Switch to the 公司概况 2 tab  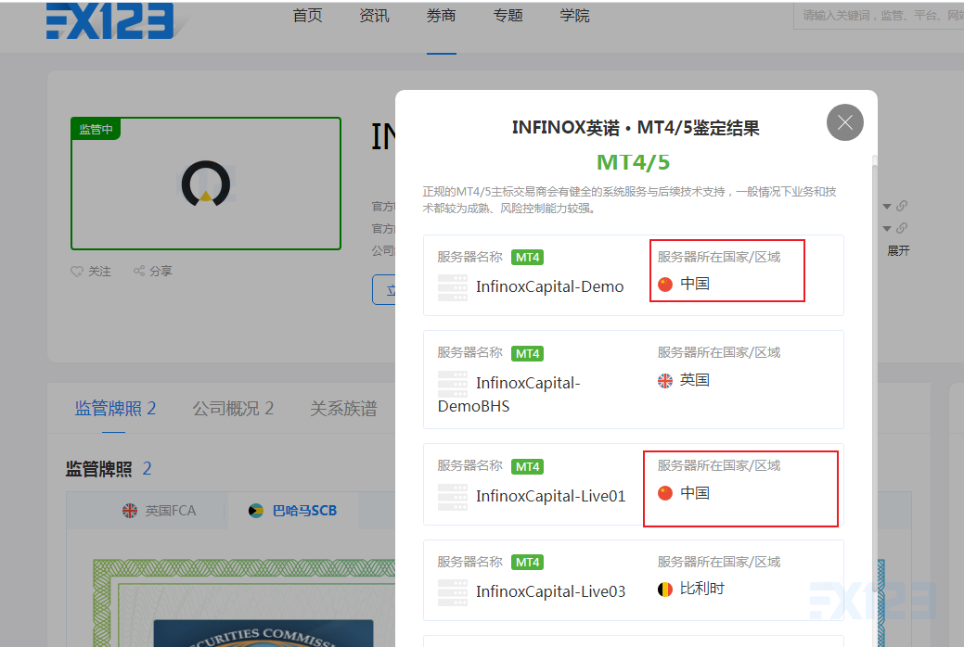tap(233, 409)
